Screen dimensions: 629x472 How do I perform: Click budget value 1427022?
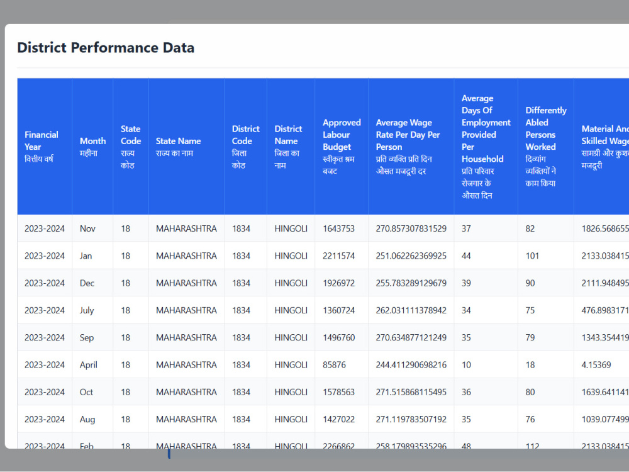(338, 419)
